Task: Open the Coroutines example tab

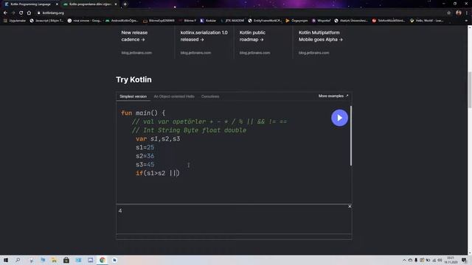Action: click(210, 96)
